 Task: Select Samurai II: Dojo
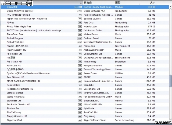coord(85,93)
